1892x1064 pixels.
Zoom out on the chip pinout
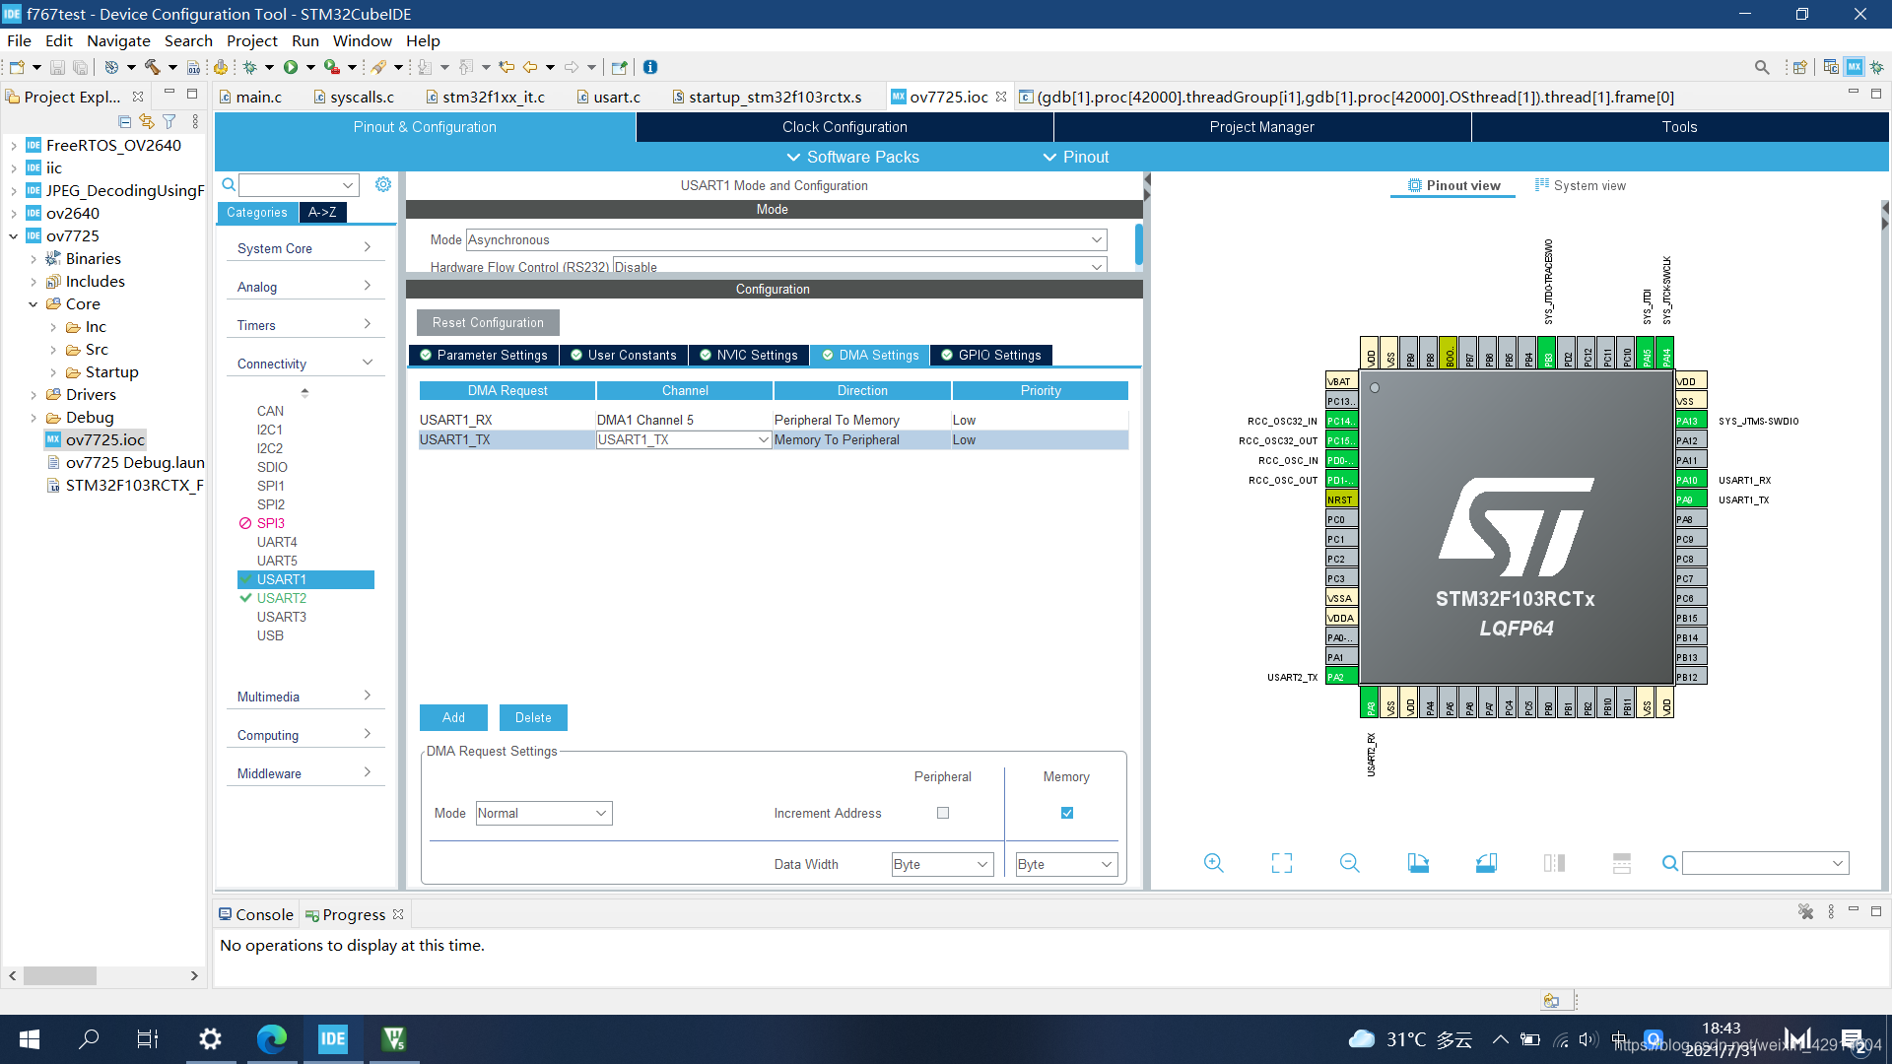(x=1350, y=863)
